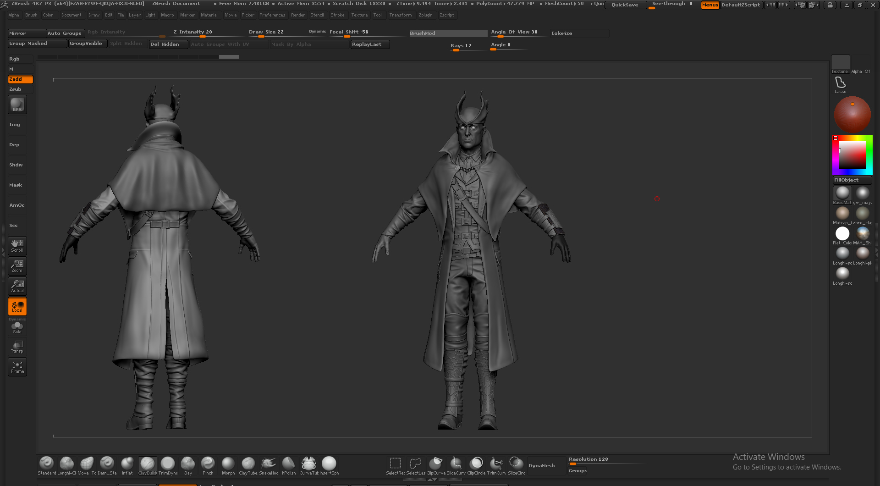Viewport: 880px width, 486px height.
Task: Select the Move brush
Action: 86,465
